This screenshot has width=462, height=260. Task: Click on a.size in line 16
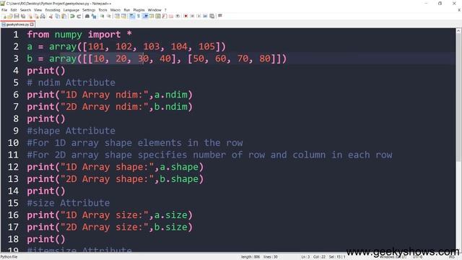[171, 215]
